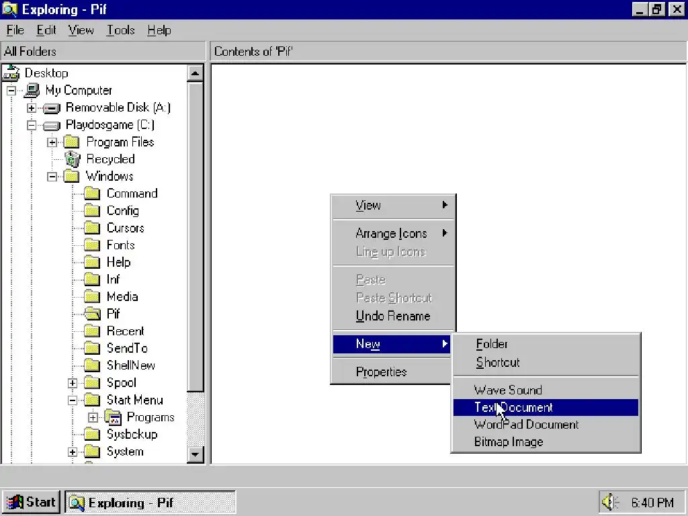The image size is (688, 516).
Task: Click Exploring - Pif taskbar button
Action: point(150,502)
